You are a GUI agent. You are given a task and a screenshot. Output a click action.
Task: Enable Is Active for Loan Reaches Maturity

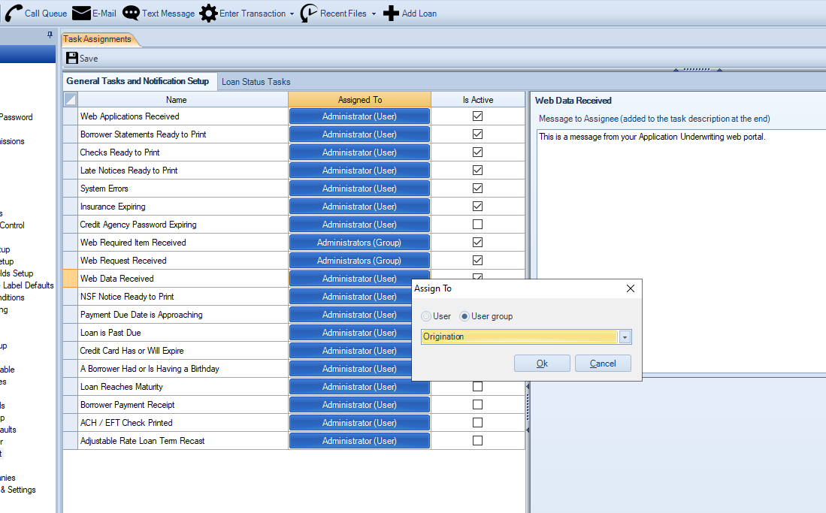click(x=478, y=387)
